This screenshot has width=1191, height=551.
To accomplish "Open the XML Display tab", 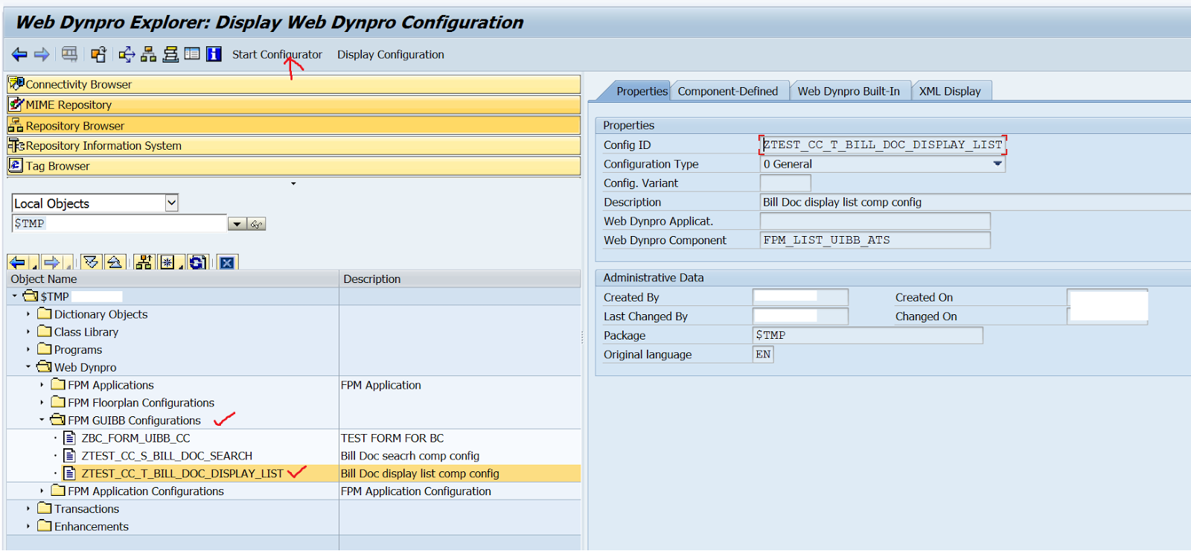I will (x=949, y=91).
